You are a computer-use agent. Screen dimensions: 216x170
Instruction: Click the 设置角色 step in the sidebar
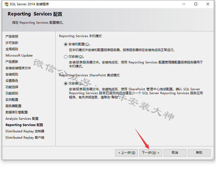click(x=12, y=81)
